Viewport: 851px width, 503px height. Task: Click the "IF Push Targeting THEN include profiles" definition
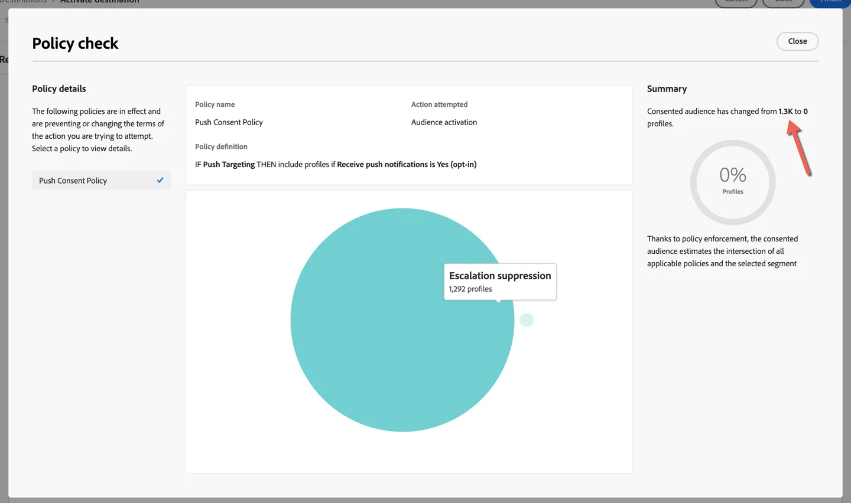coord(336,164)
